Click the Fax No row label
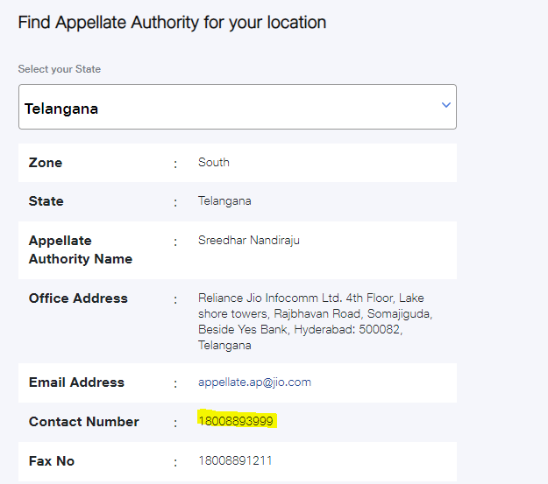The height and width of the screenshot is (484, 548). 52,461
